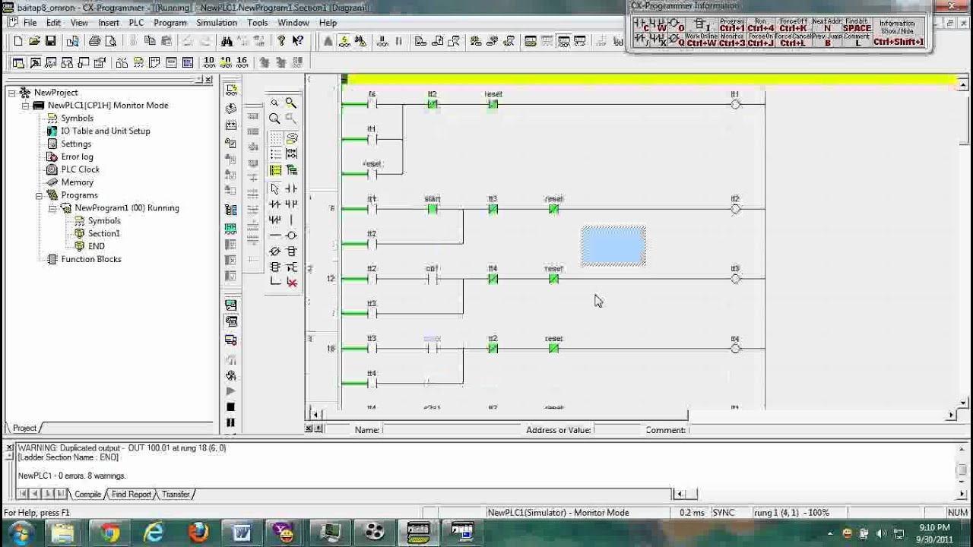The width and height of the screenshot is (973, 547).
Task: Switch to the Transfer output tab
Action: tap(176, 495)
